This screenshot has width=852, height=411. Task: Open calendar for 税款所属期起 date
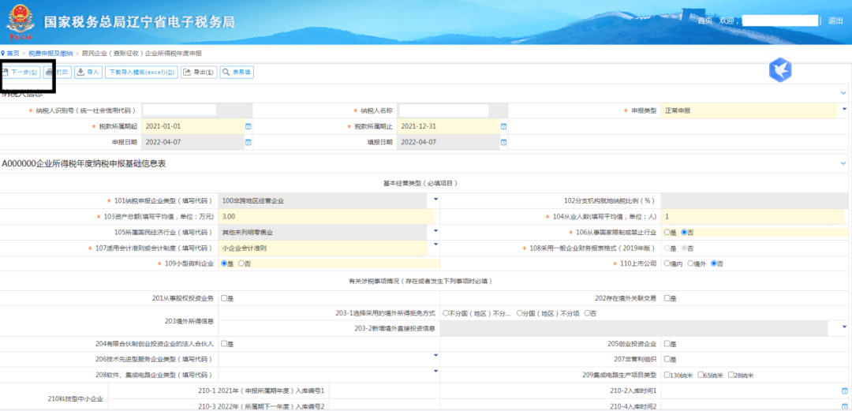coord(248,126)
